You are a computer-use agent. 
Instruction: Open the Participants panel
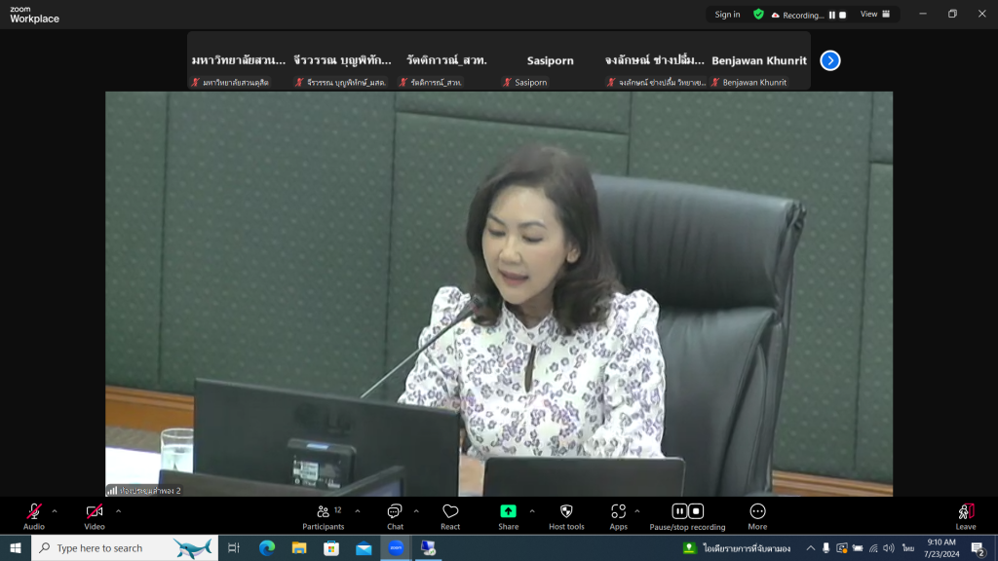[323, 515]
